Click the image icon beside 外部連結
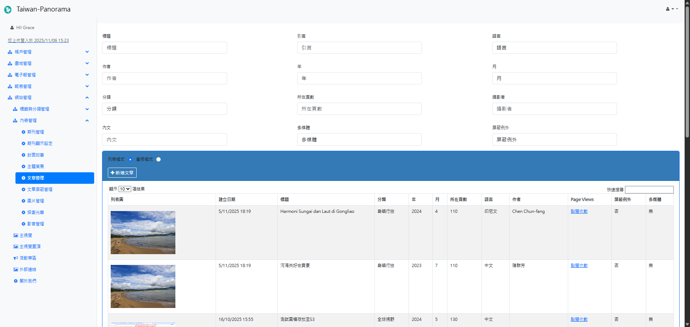This screenshot has height=327, width=690. (x=15, y=270)
